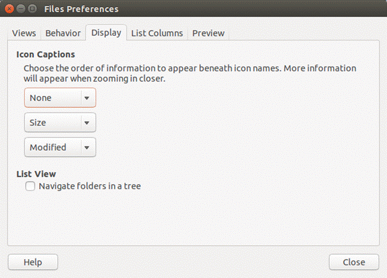Screen dimensions: 387x278
Task: Expand the Size caption combo box
Action: 53,123
